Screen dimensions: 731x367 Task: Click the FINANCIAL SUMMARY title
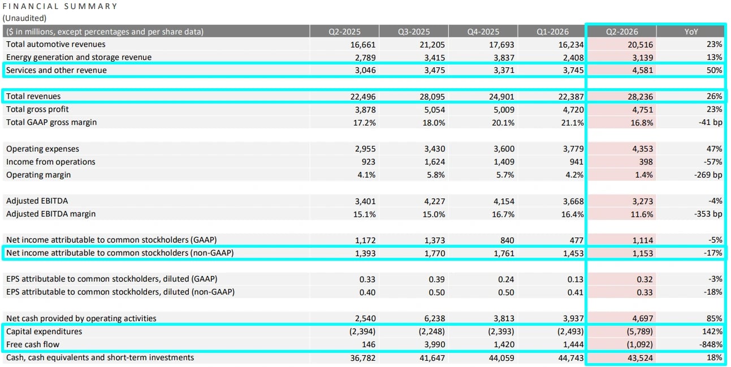pyautogui.click(x=60, y=6)
